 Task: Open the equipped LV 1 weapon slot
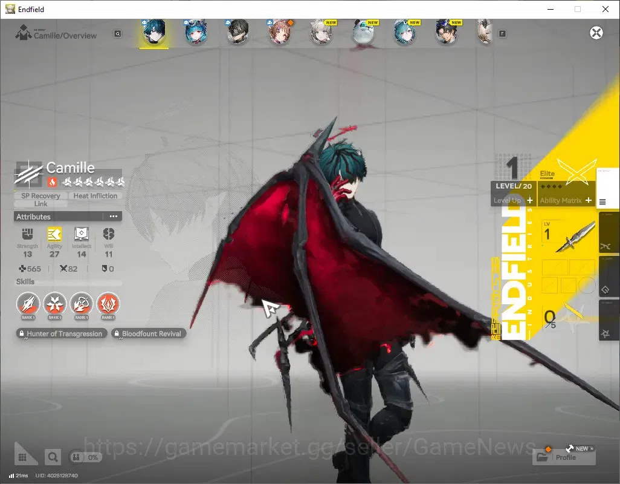568,237
